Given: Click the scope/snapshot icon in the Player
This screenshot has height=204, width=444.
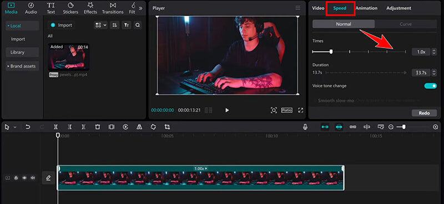Looking at the screenshot, I should pos(274,110).
